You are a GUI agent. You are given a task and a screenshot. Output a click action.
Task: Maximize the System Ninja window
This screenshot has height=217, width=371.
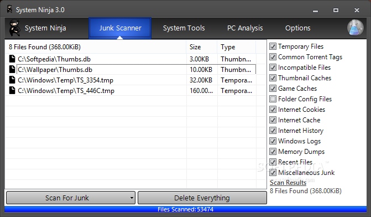(336, 10)
